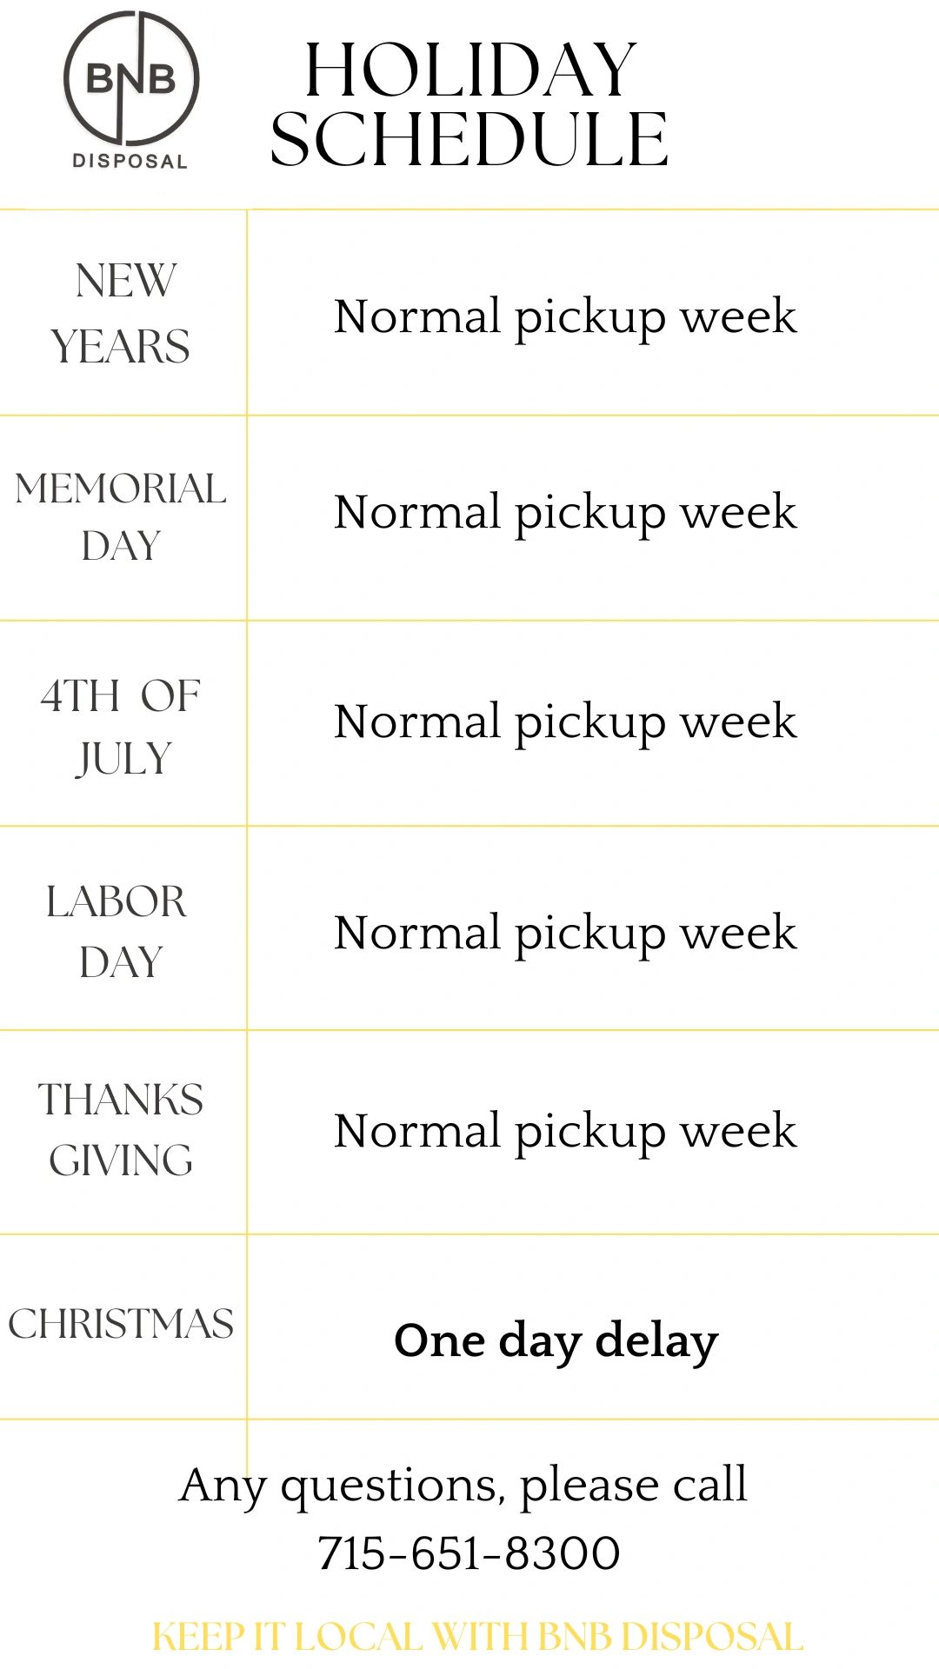
Task: Click the Any questions, please call line
Action: pyautogui.click(x=463, y=1486)
